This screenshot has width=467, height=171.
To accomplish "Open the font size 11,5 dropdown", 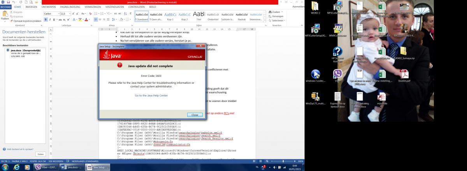I will tap(70, 14).
